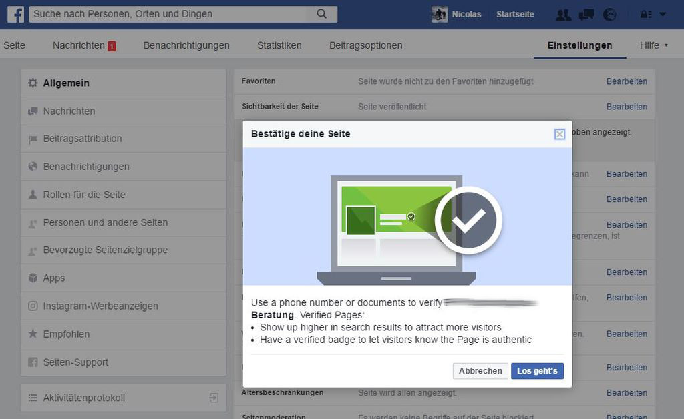
Task: Click the Bearbeiten link next to Favoriten
Action: pos(627,81)
